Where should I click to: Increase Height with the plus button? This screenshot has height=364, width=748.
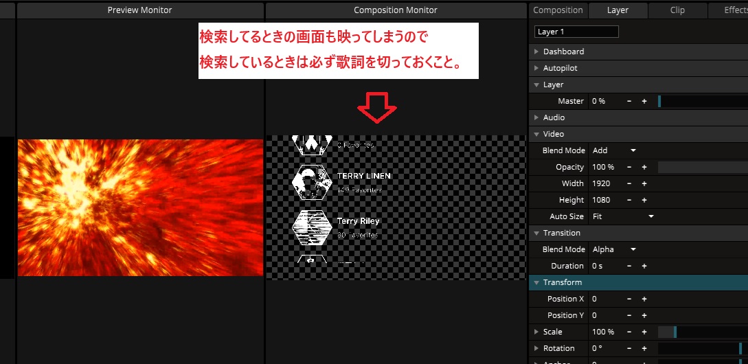pyautogui.click(x=644, y=200)
